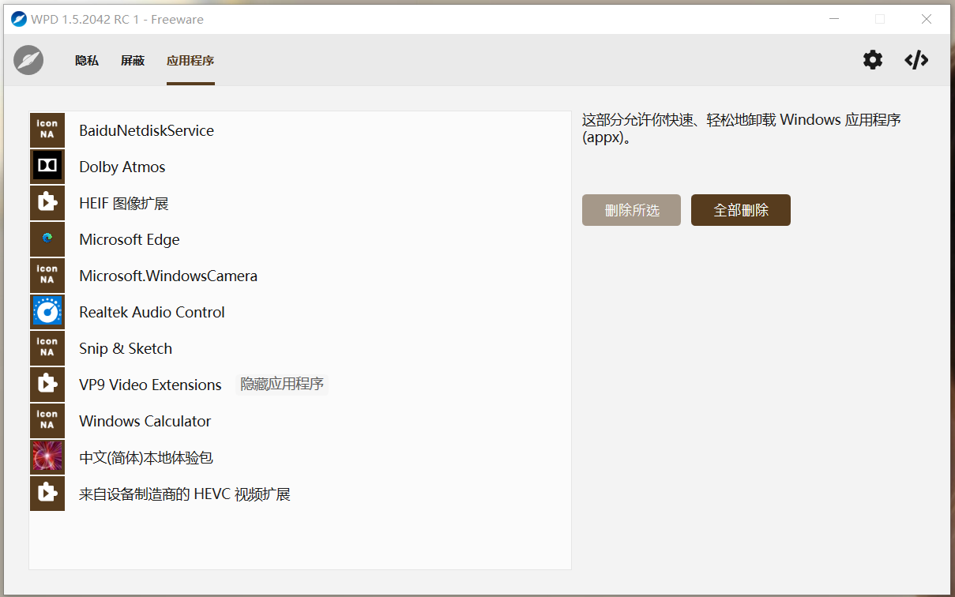Select the Snip & Sketch entry text
955x597 pixels.
pyautogui.click(x=126, y=349)
